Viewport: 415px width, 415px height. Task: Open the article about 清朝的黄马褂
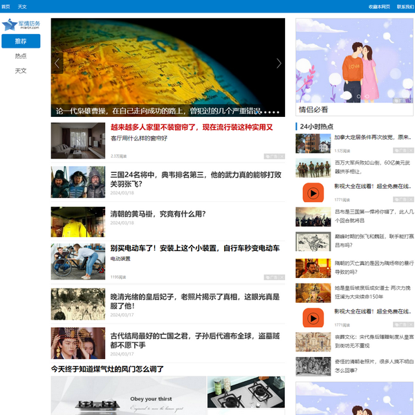(x=158, y=214)
